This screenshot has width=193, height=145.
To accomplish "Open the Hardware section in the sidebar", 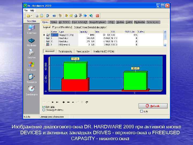I will point(32,42).
